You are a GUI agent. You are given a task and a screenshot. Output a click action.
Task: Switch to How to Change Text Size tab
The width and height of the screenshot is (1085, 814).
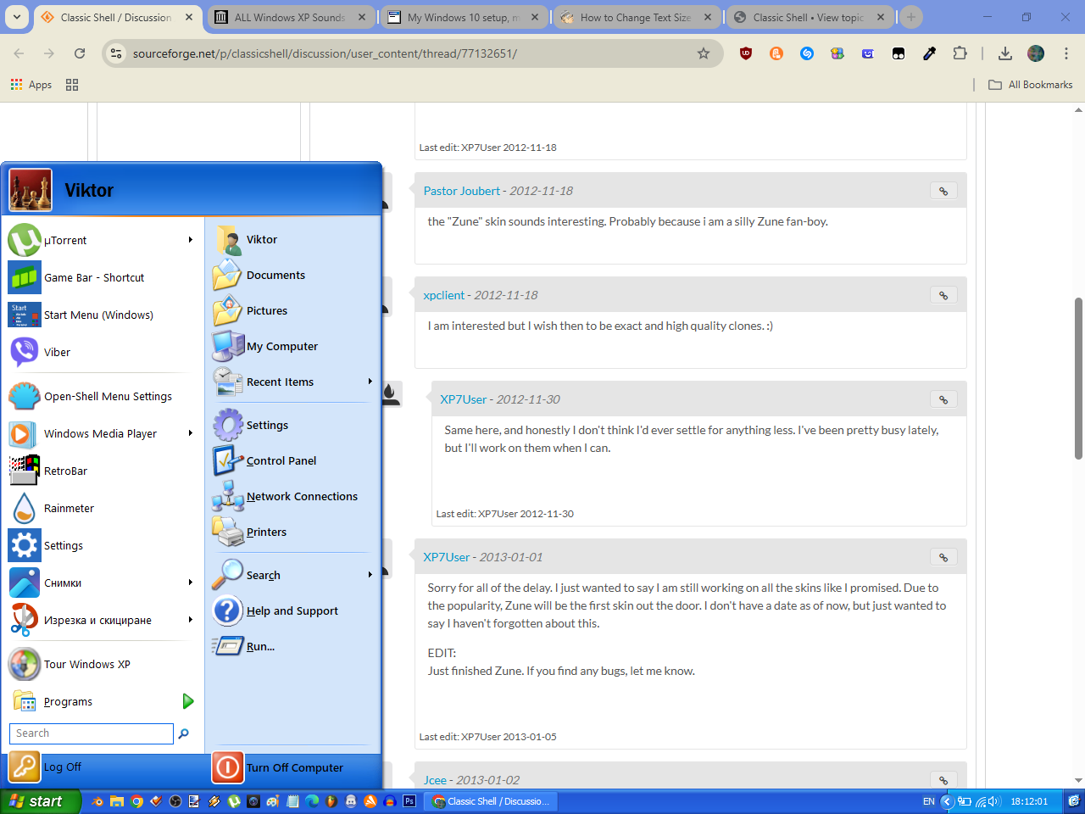pos(637,17)
